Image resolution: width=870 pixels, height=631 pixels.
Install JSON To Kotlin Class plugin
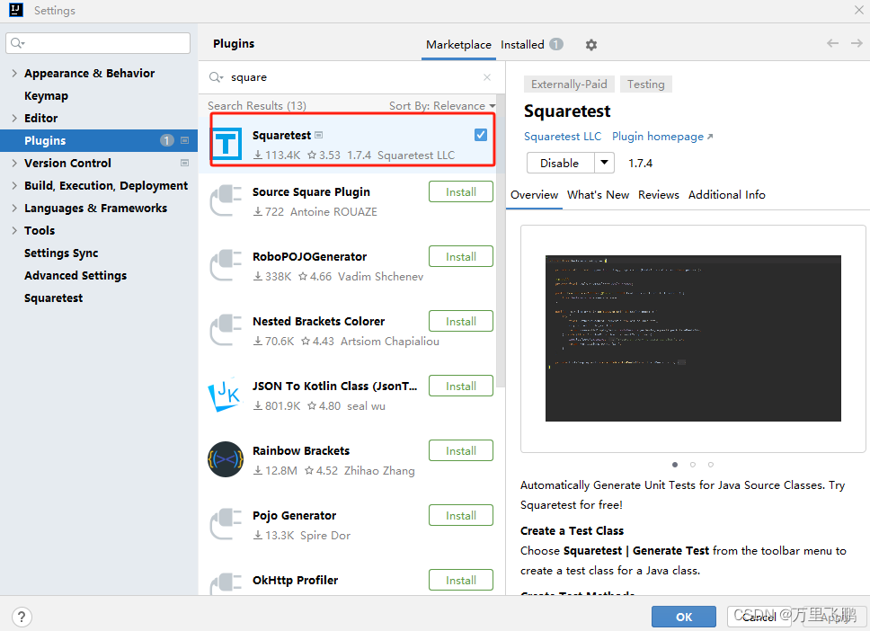click(x=460, y=386)
